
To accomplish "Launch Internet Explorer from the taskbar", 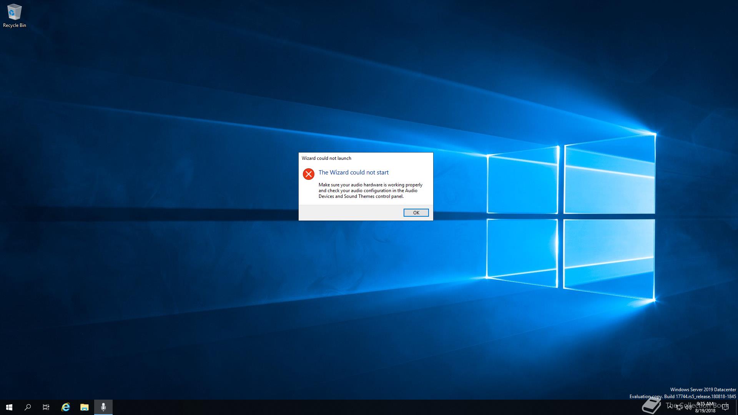I will (66, 407).
